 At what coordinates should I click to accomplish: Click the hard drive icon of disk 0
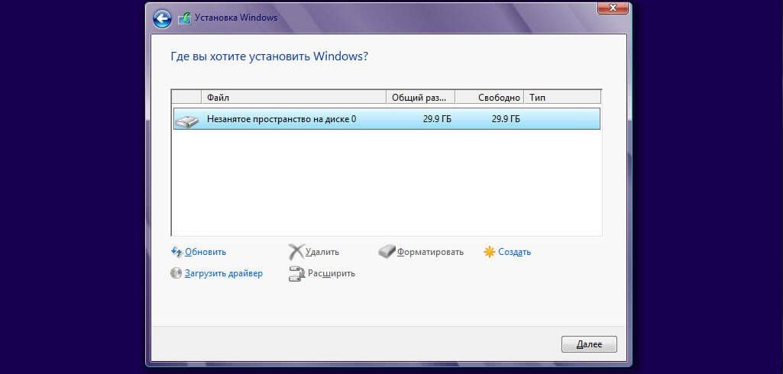click(186, 120)
